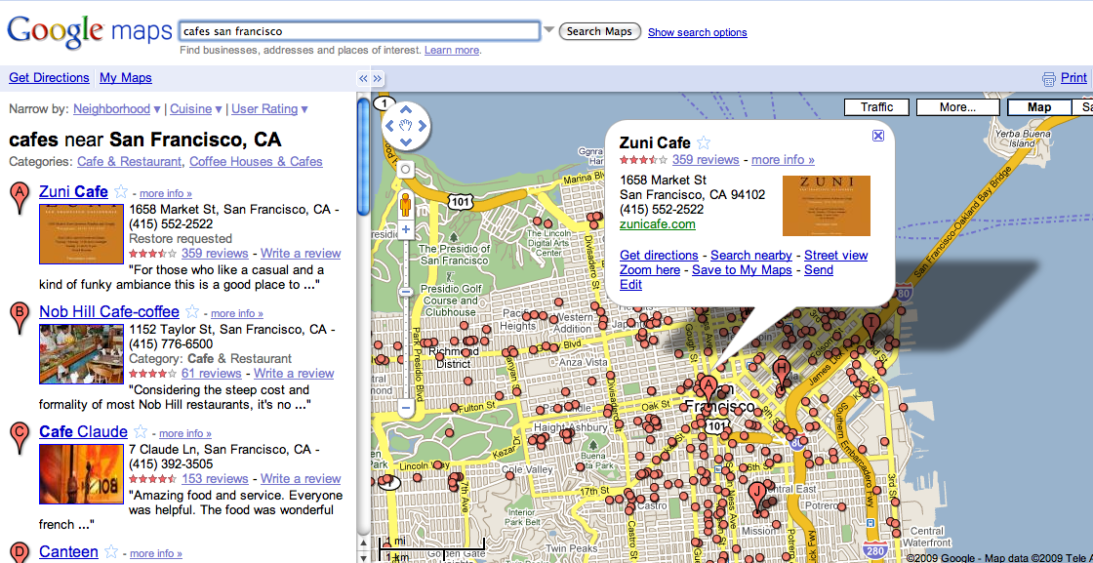The height and width of the screenshot is (563, 1093).
Task: Click Show search options link
Action: (x=697, y=32)
